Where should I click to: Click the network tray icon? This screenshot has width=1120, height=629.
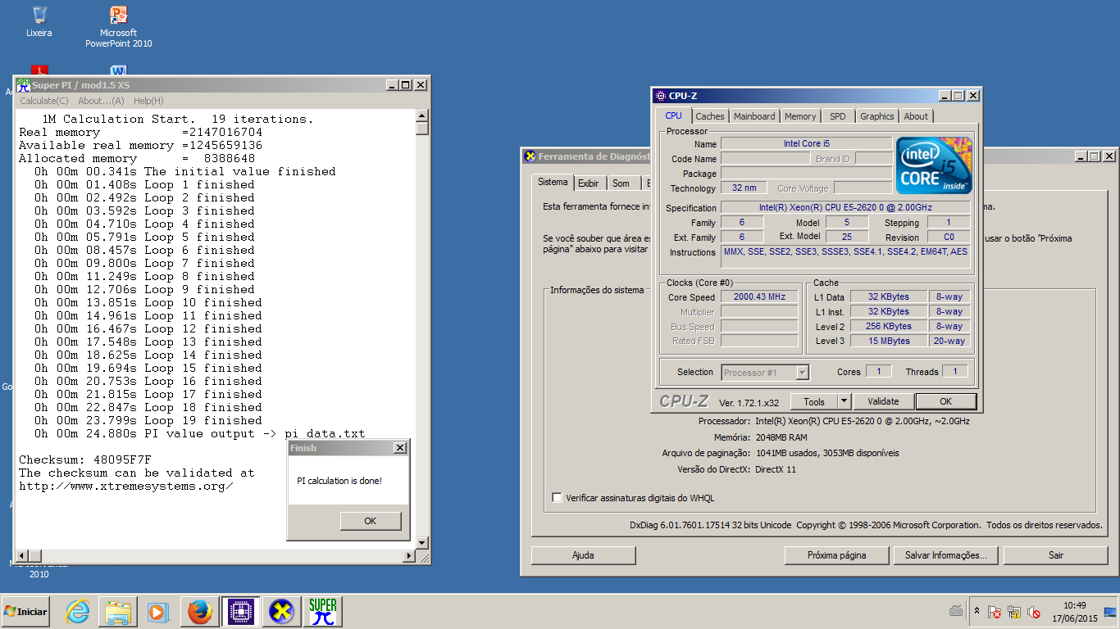coord(1014,612)
